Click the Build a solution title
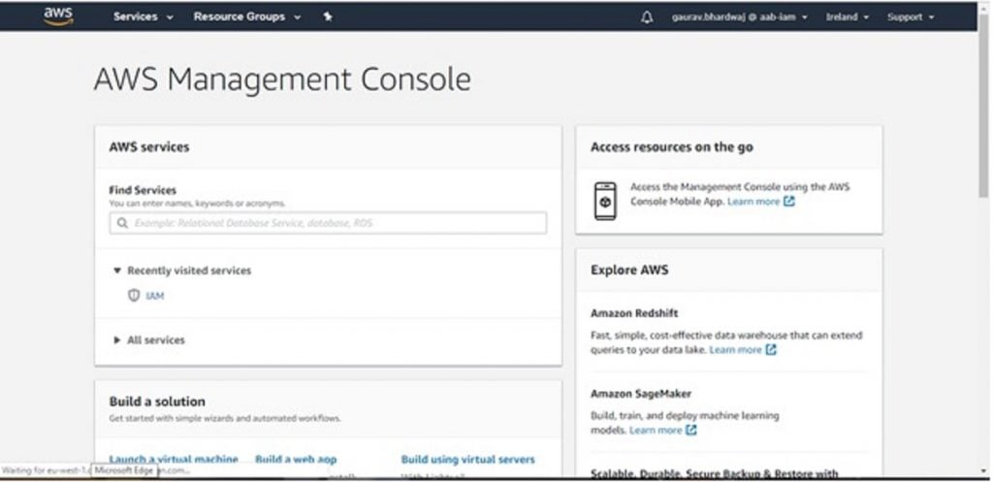 pos(157,402)
